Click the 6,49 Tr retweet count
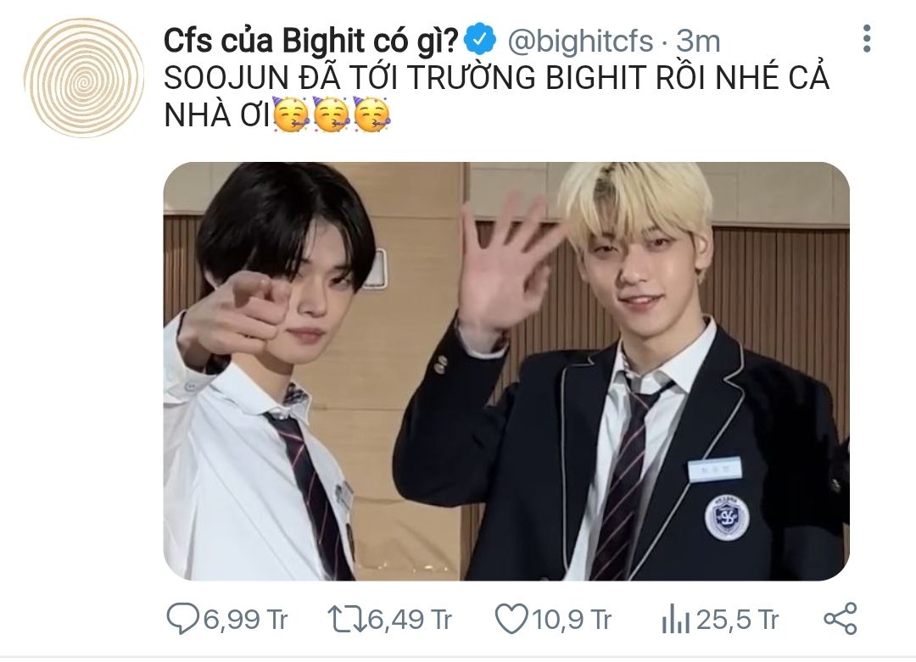The image size is (916, 662). [x=411, y=619]
